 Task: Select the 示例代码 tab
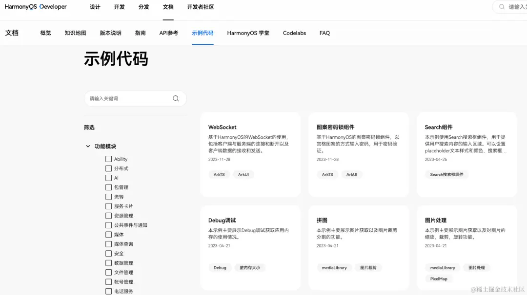click(203, 33)
